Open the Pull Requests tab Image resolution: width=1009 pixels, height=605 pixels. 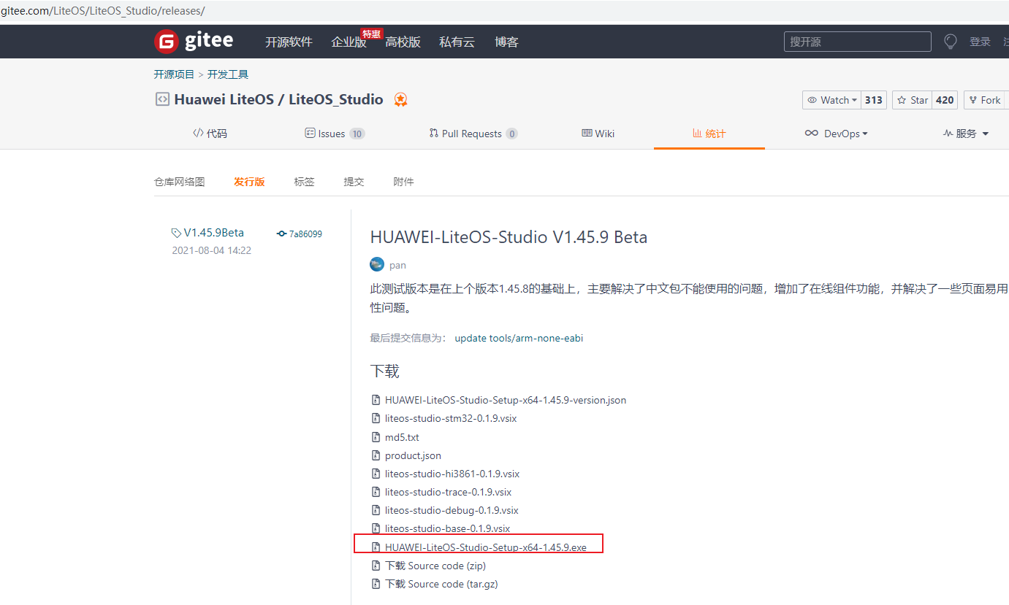coord(473,134)
